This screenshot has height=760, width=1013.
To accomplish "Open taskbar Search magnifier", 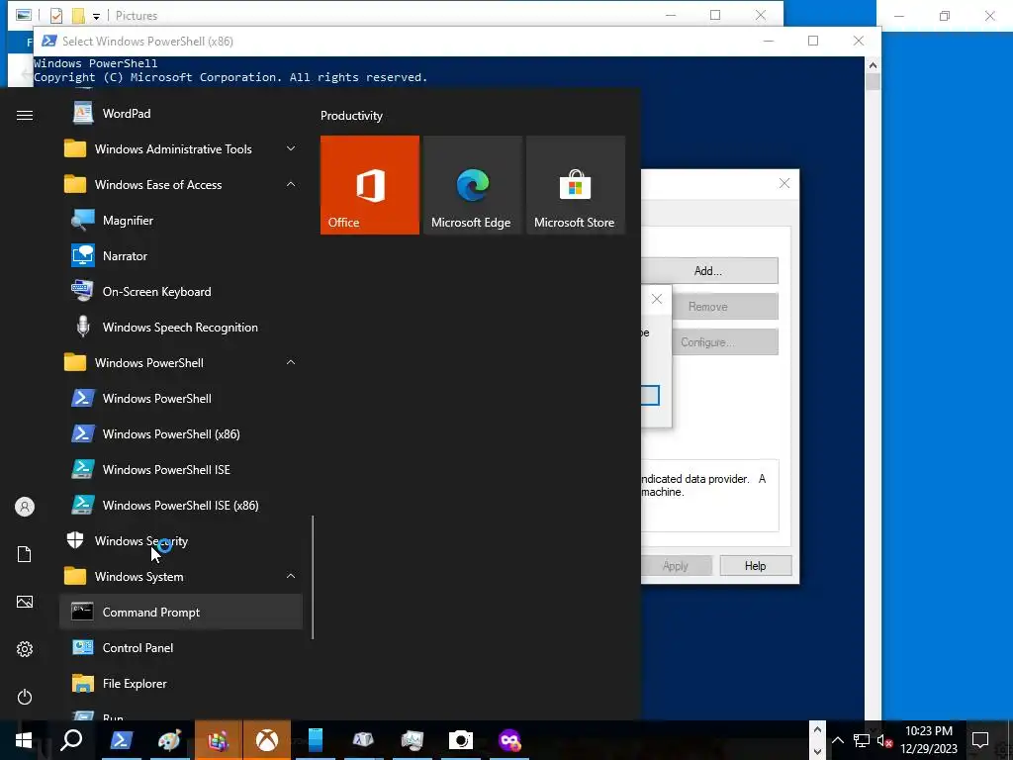I will click(71, 740).
